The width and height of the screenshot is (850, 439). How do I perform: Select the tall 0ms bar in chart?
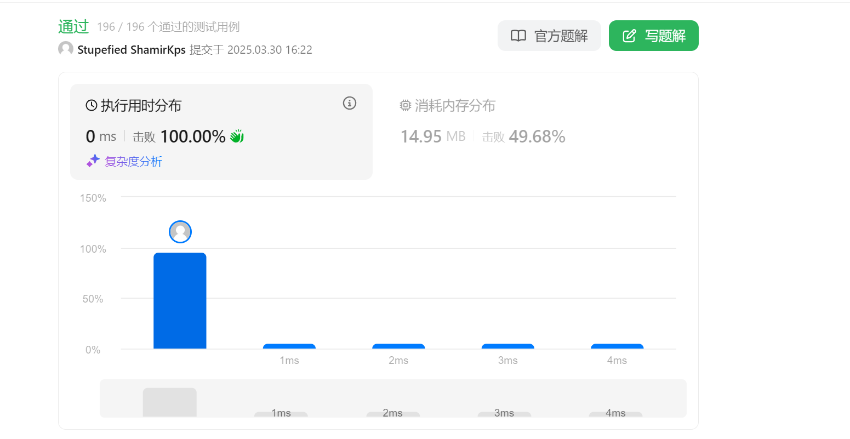[180, 300]
